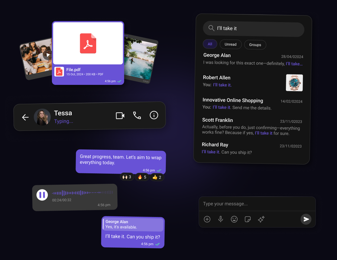Select the All filter tab
The image size is (337, 260).
pyautogui.click(x=210, y=44)
